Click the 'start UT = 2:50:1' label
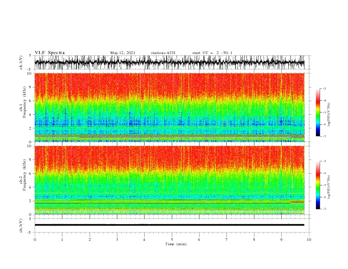348x269 pixels. click(x=212, y=53)
